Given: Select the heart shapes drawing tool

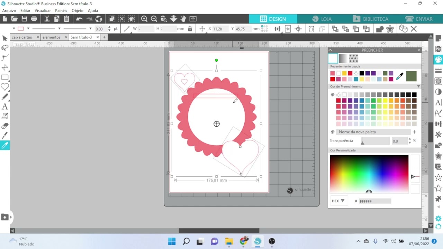Looking at the screenshot, I should 5,87.
